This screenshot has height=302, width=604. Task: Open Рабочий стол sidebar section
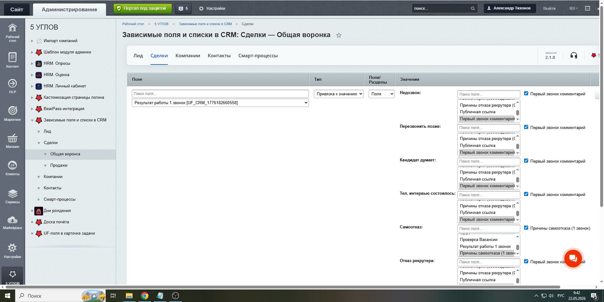[12, 32]
